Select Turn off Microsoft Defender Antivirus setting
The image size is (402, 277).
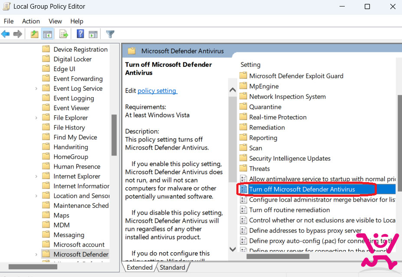click(x=318, y=189)
